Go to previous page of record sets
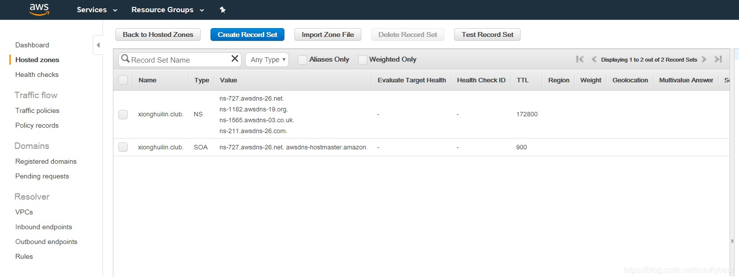Image resolution: width=739 pixels, height=279 pixels. [594, 59]
